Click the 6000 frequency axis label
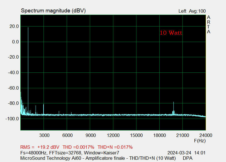The width and height of the screenshot is (226, 162). point(68,135)
